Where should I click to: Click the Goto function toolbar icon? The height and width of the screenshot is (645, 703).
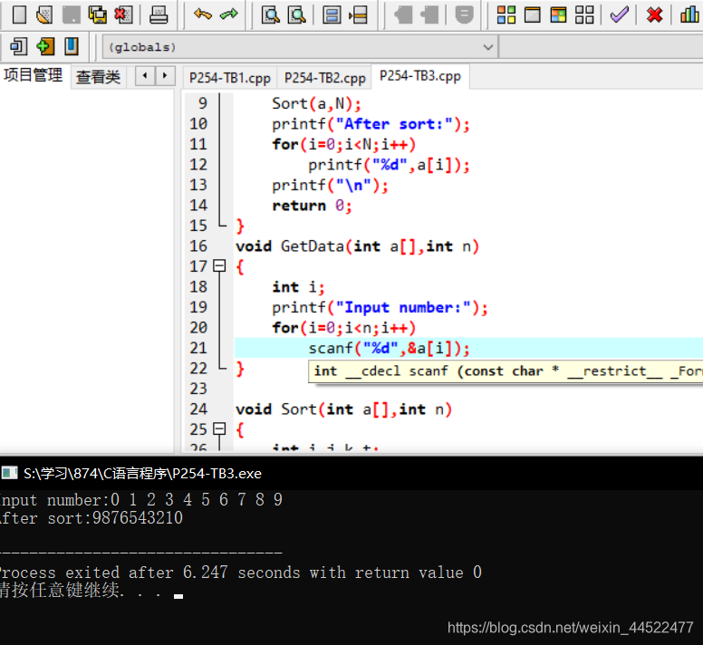[332, 14]
